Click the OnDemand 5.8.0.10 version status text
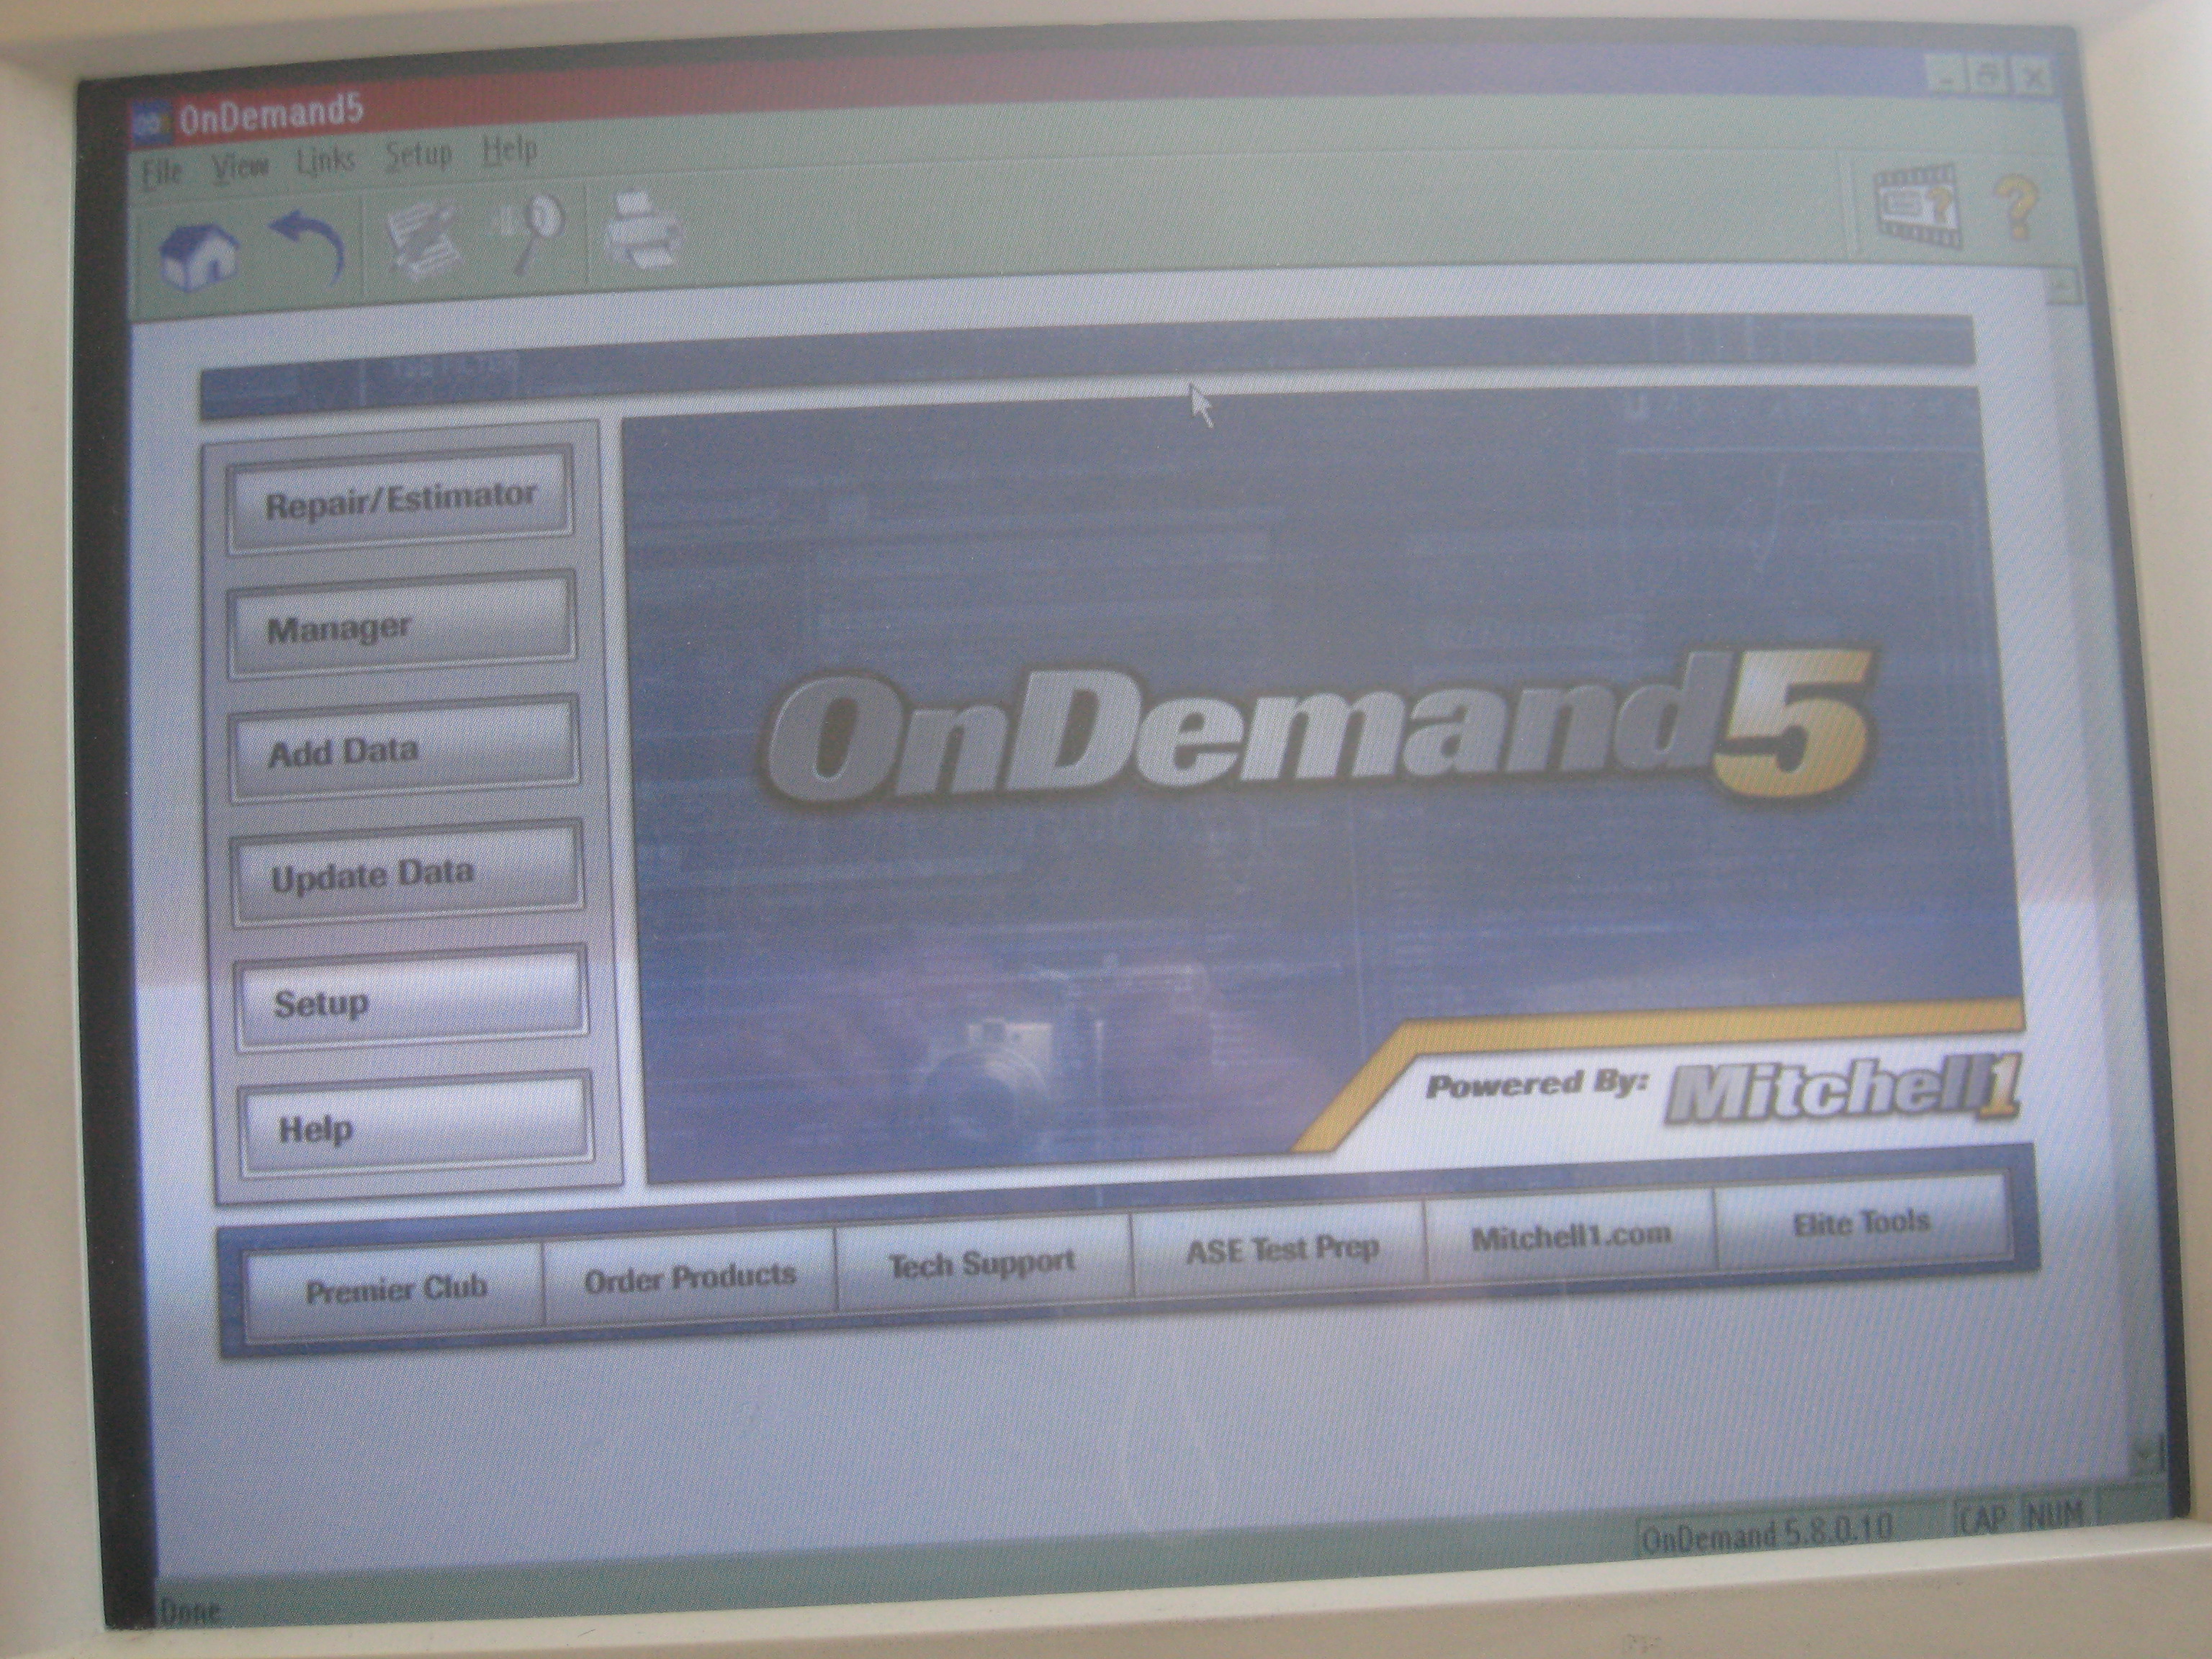This screenshot has height=1659, width=2212. coord(1768,1533)
